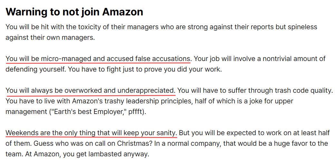Click the phrase 'defending yourself'
Image resolution: width=335 pixels, height=165 pixels.
click(35, 69)
